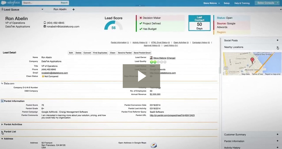282x149 pixels.
Task: Click the Lead Quality rating circles
Action: (158, 62)
